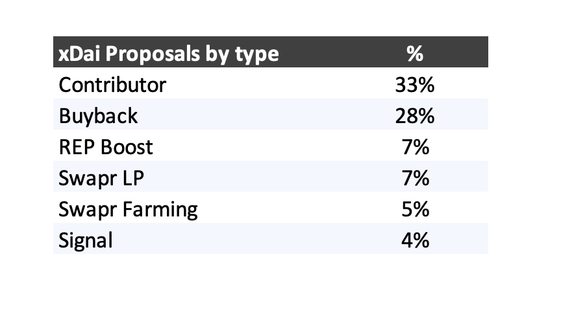The image size is (574, 311).
Task: Select the Contributor row label
Action: (112, 85)
